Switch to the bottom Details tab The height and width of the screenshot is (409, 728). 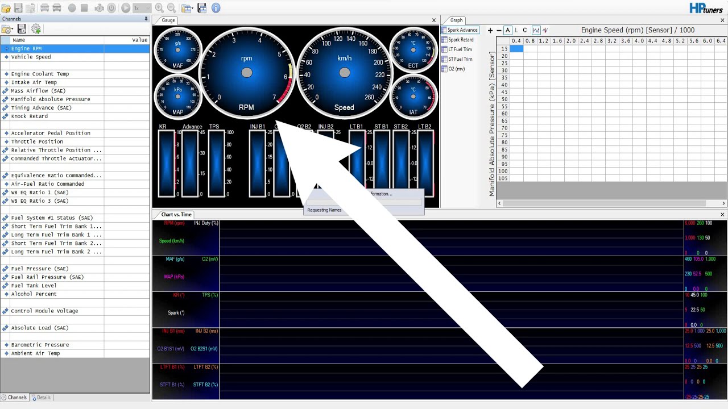(x=41, y=398)
